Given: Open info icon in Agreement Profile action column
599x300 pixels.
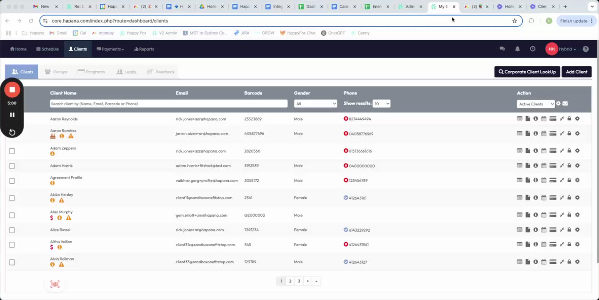Looking at the screenshot, I should (x=536, y=180).
